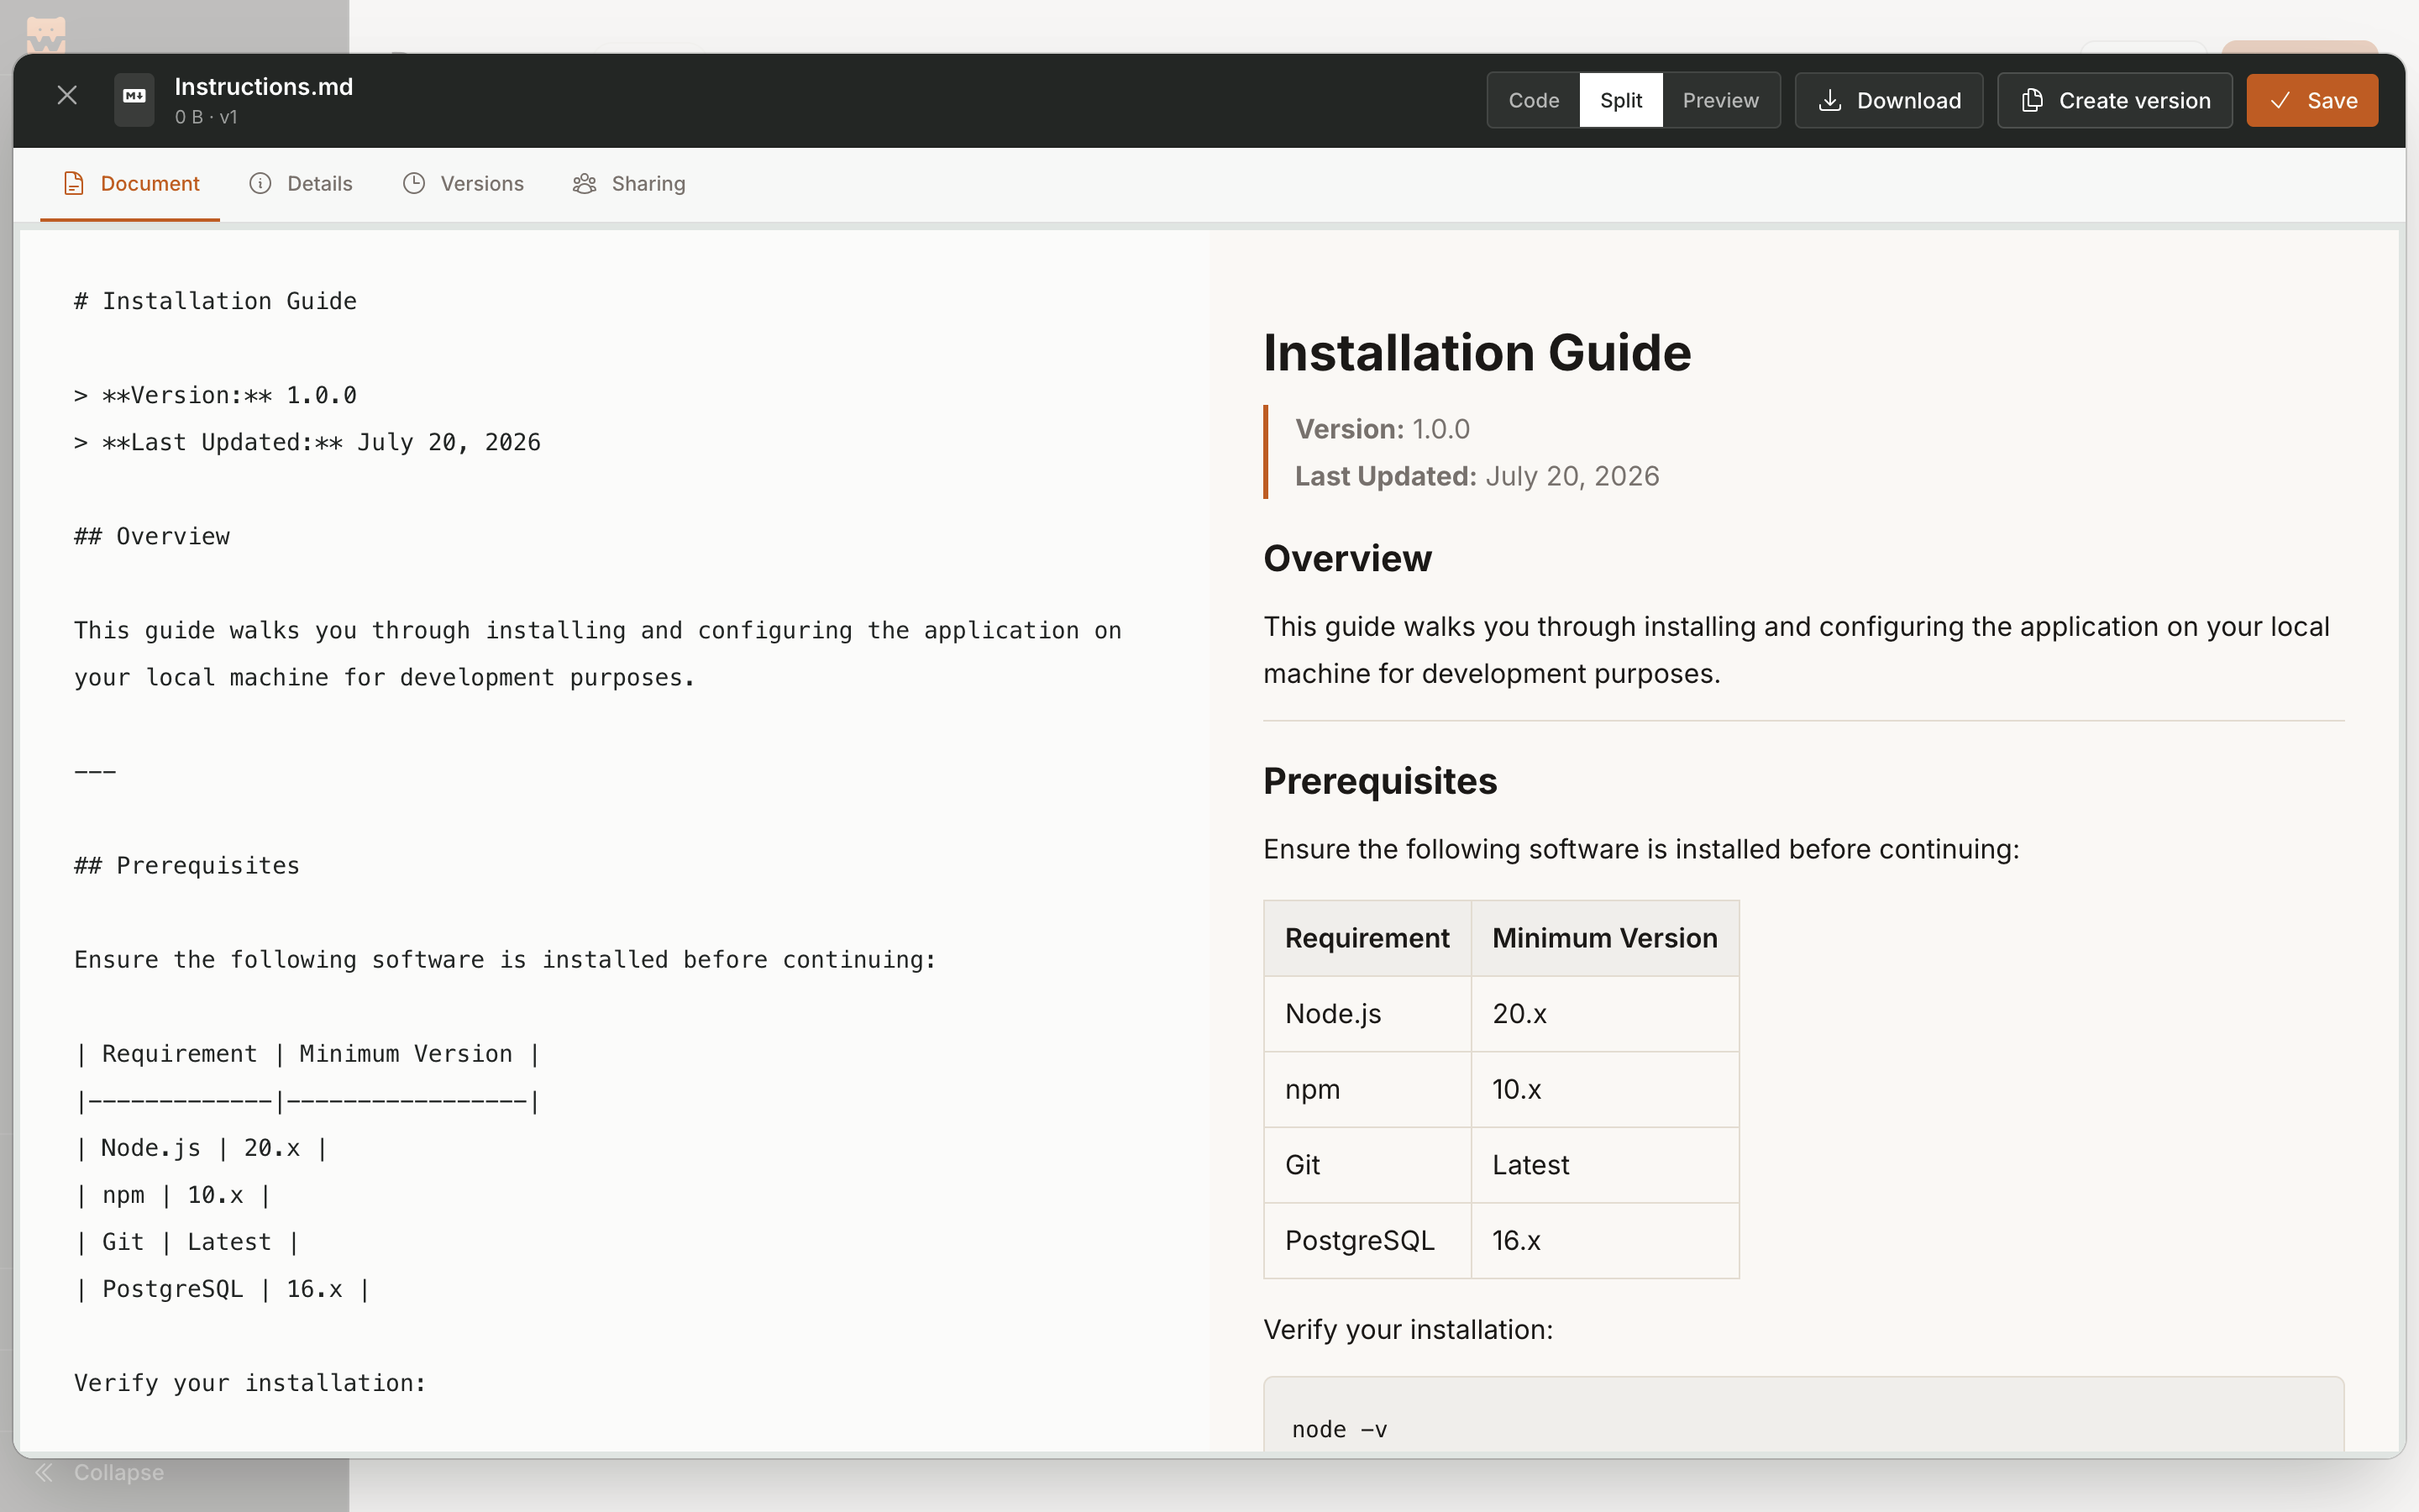Open the Document tab

[x=131, y=184]
